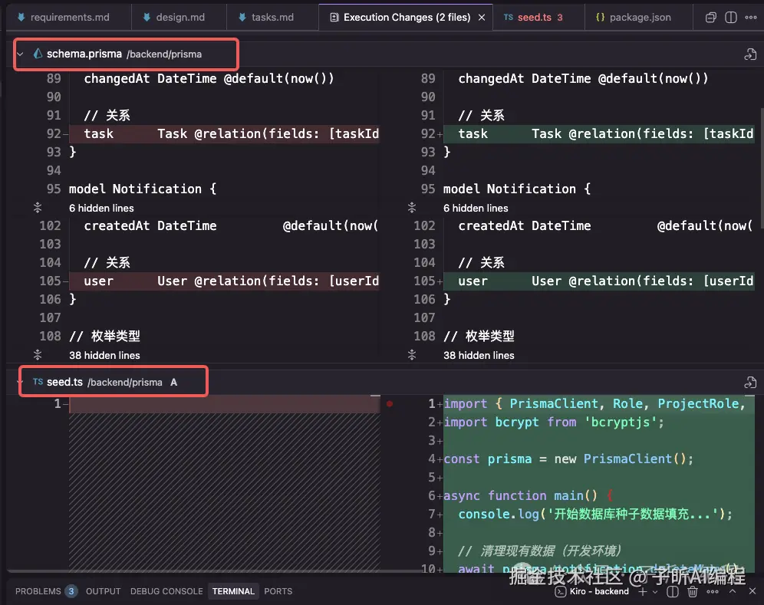Screen dimensions: 764x605
Task: Click the '// 枚举类型' comment in the right pane
Action: click(479, 336)
